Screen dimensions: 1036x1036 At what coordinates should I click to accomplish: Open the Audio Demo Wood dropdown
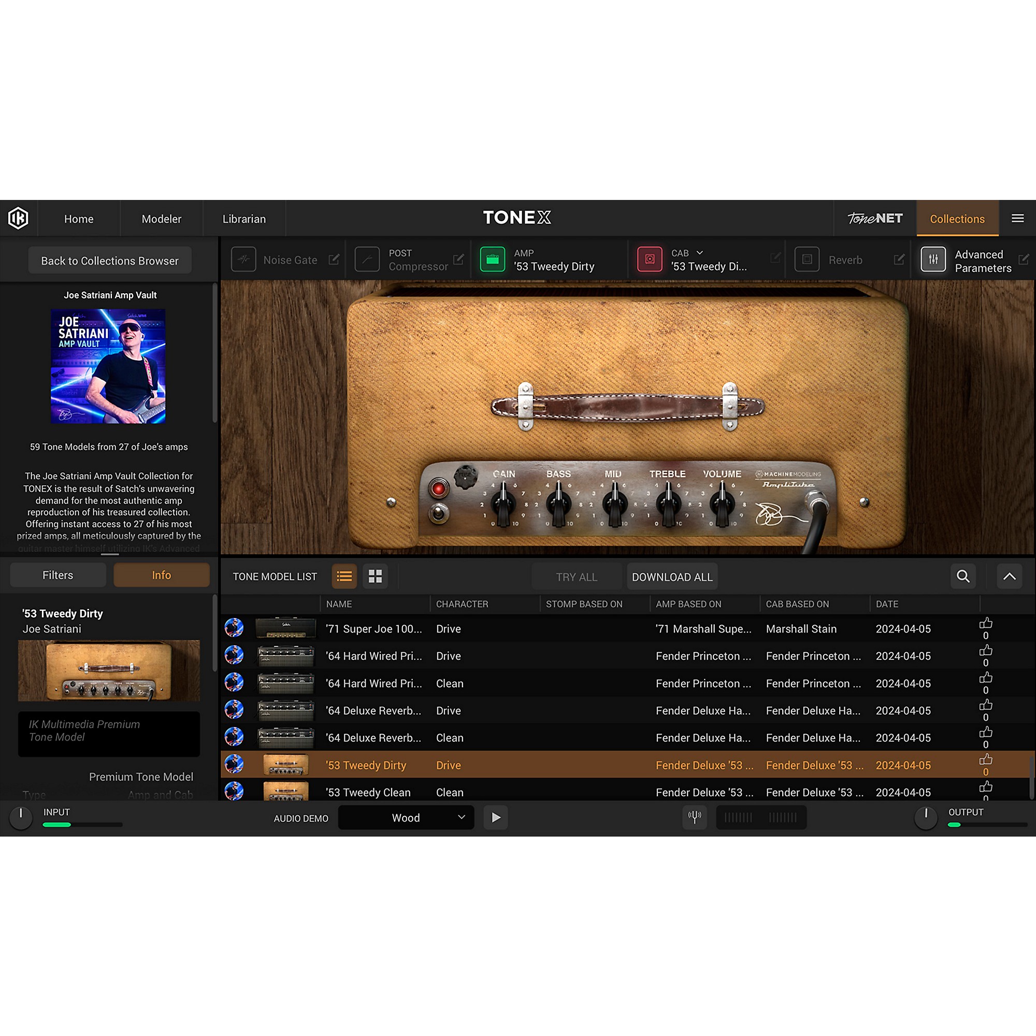(x=406, y=817)
